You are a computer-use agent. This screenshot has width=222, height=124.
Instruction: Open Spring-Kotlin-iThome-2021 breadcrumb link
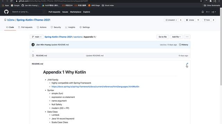(58, 37)
